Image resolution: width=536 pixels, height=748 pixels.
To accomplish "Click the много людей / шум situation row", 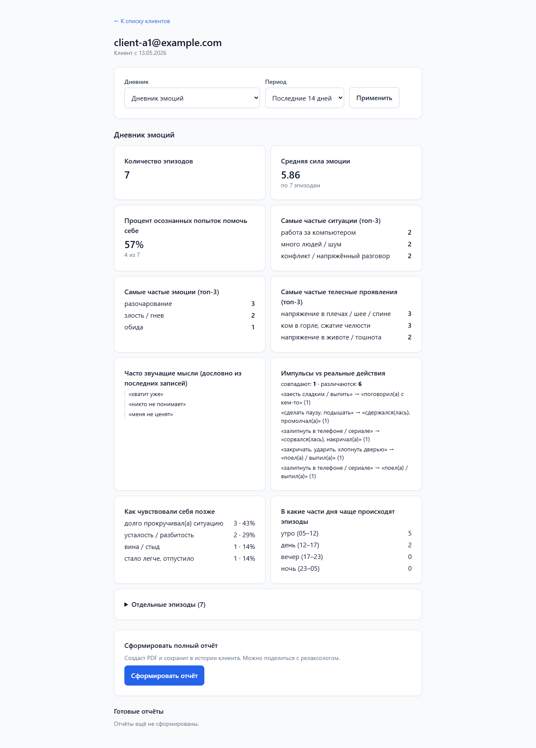I will coord(346,244).
